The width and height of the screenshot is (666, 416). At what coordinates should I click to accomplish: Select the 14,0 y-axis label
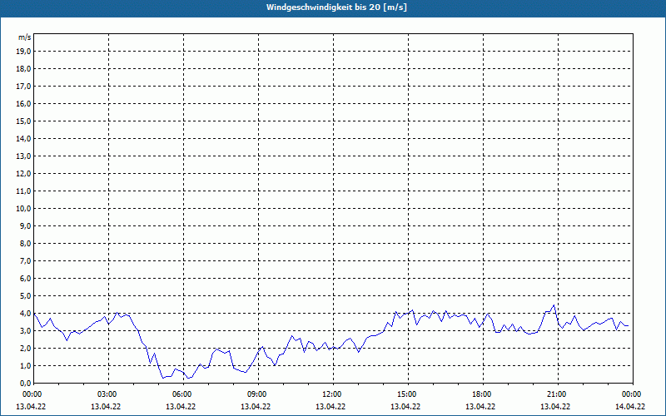pos(24,138)
